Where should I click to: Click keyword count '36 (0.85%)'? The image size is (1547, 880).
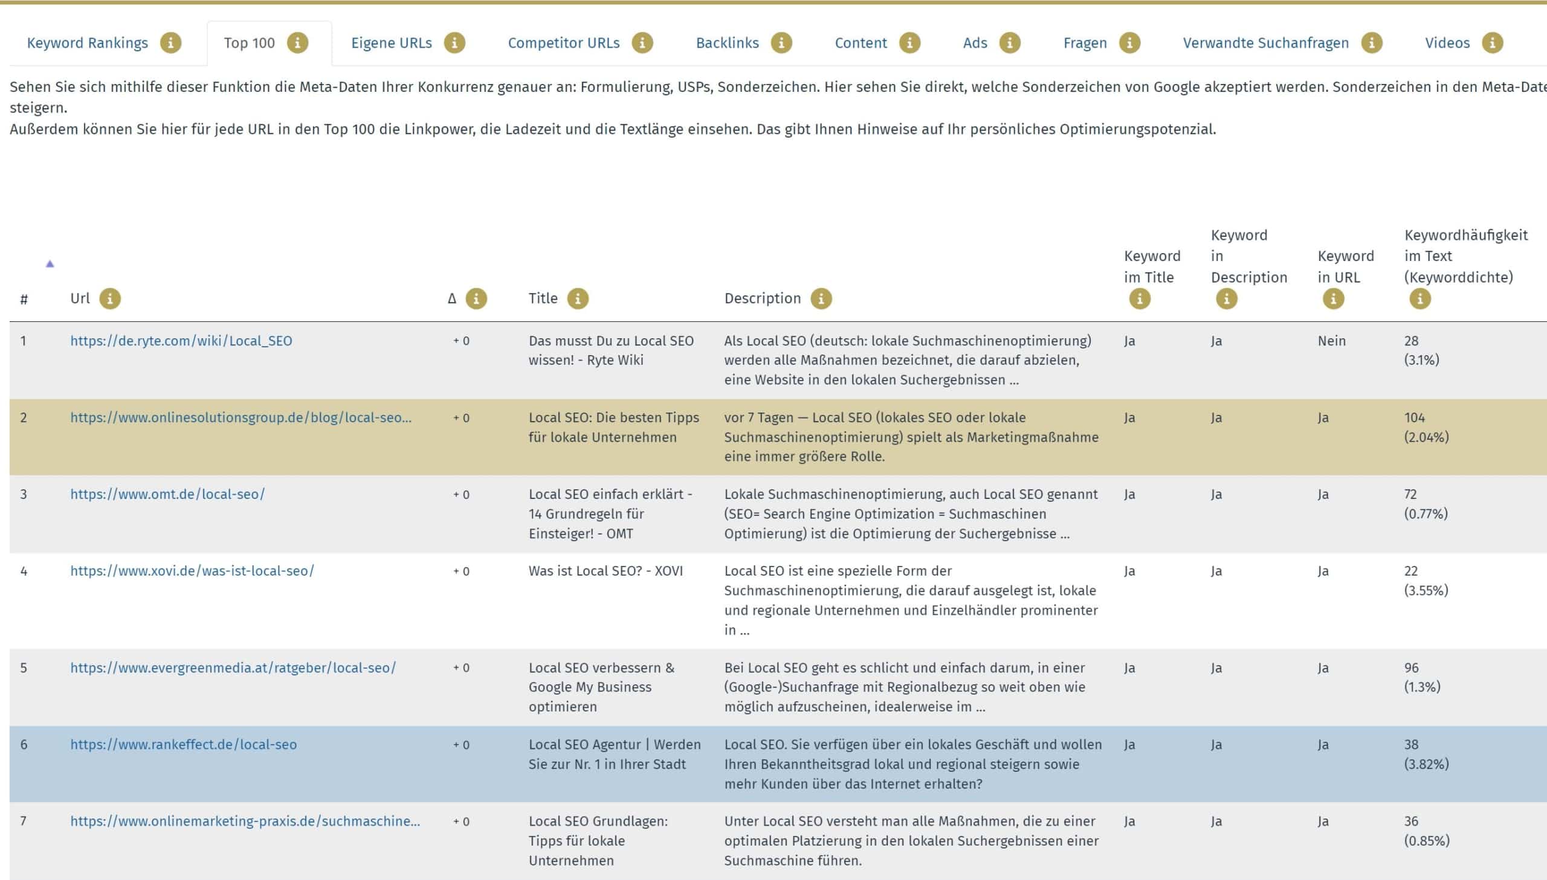(1427, 831)
